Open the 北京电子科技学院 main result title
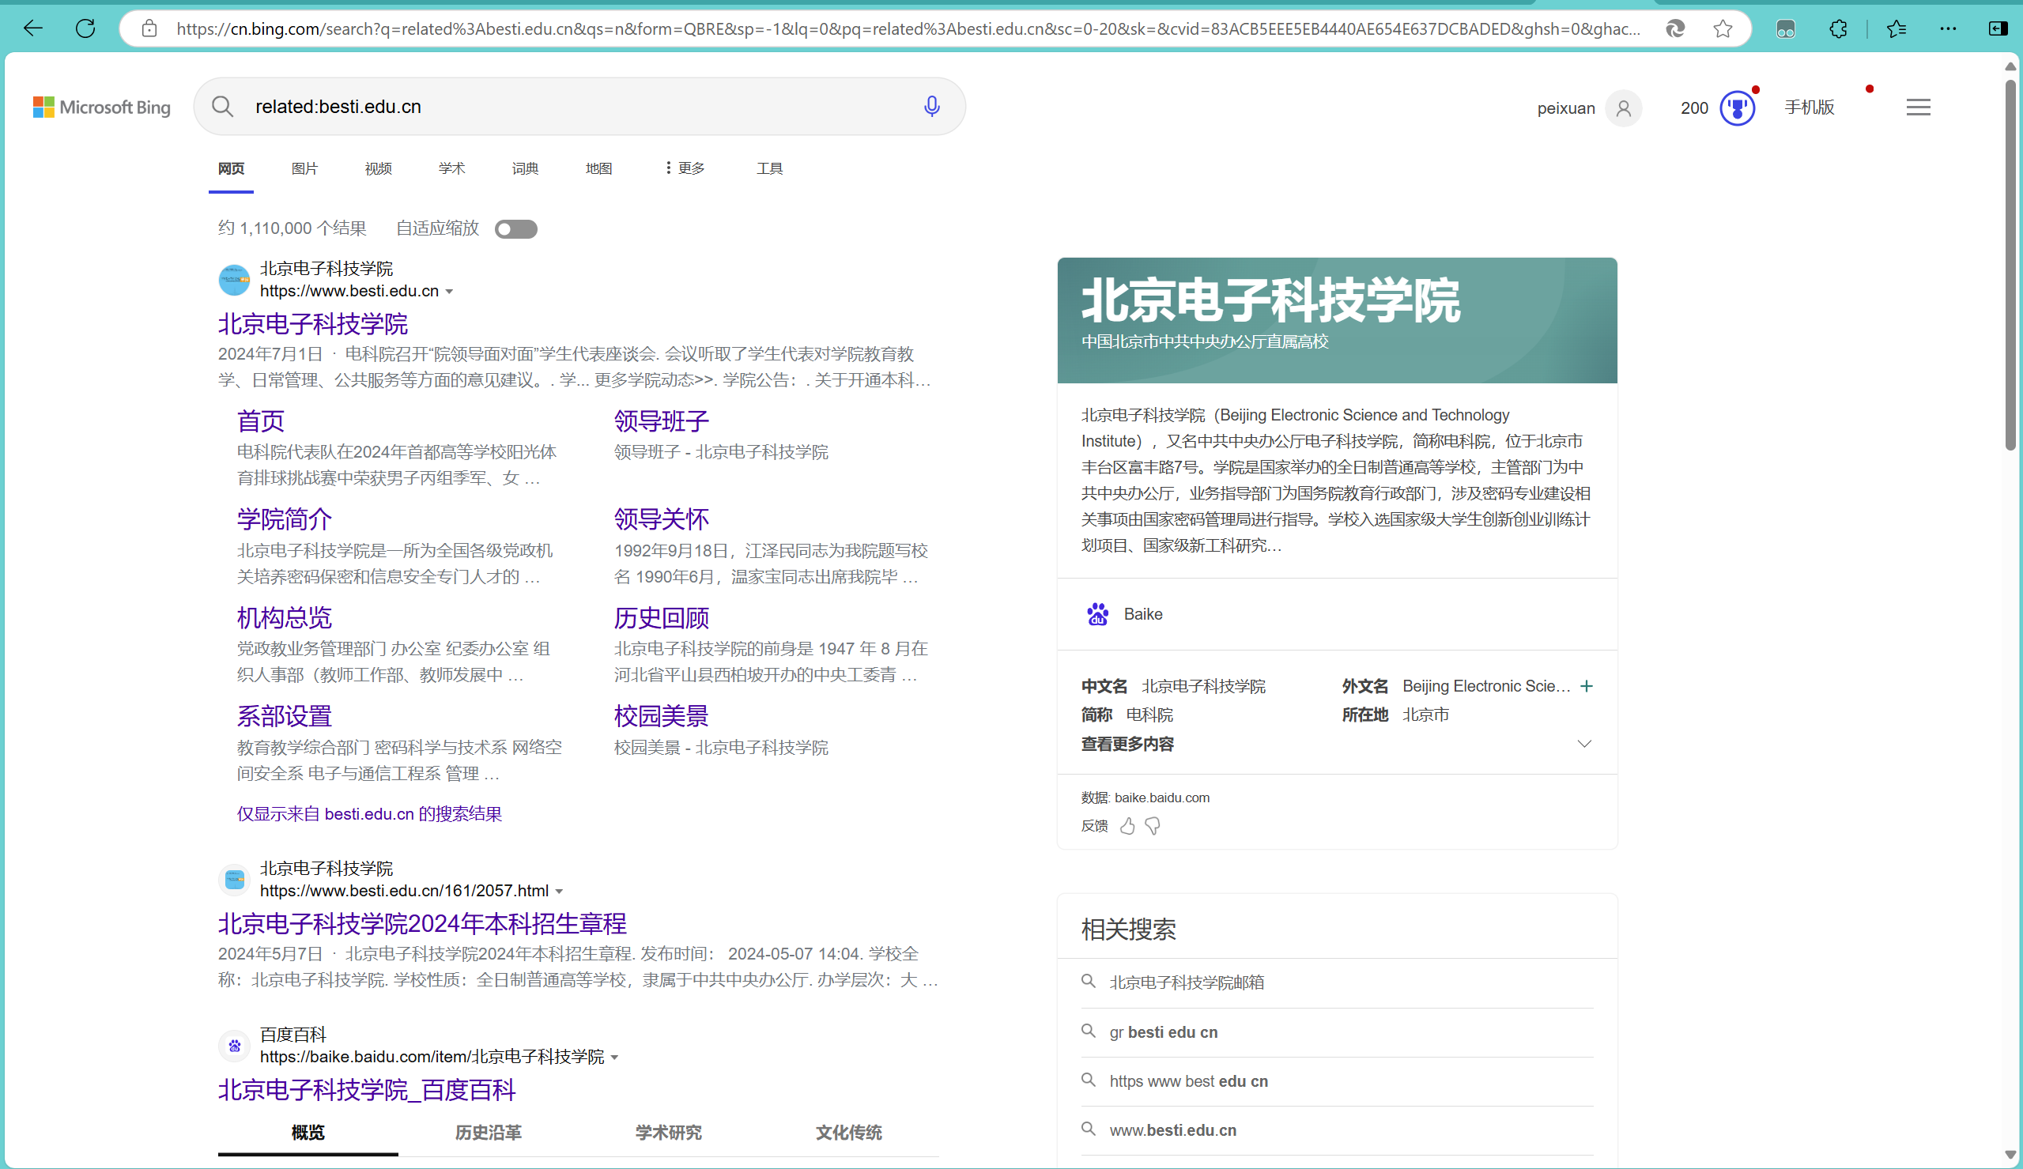This screenshot has height=1169, width=2023. click(x=313, y=324)
